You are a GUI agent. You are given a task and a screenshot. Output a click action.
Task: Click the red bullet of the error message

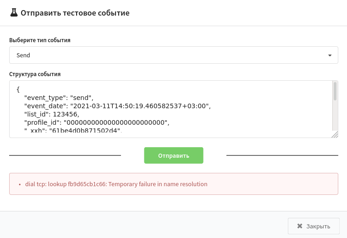(x=20, y=184)
